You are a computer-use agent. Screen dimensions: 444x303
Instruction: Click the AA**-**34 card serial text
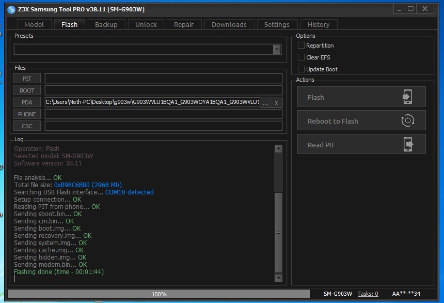(406, 294)
